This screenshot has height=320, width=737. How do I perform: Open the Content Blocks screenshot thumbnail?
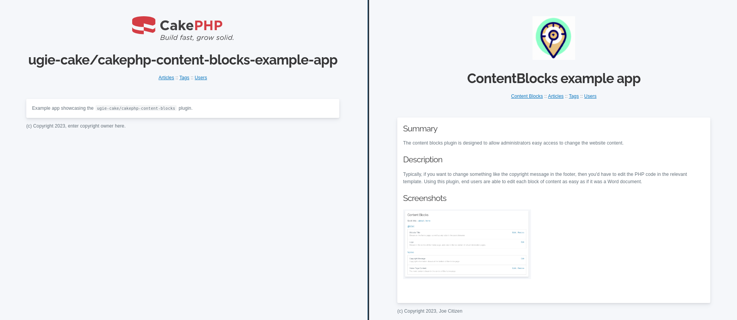click(x=467, y=244)
